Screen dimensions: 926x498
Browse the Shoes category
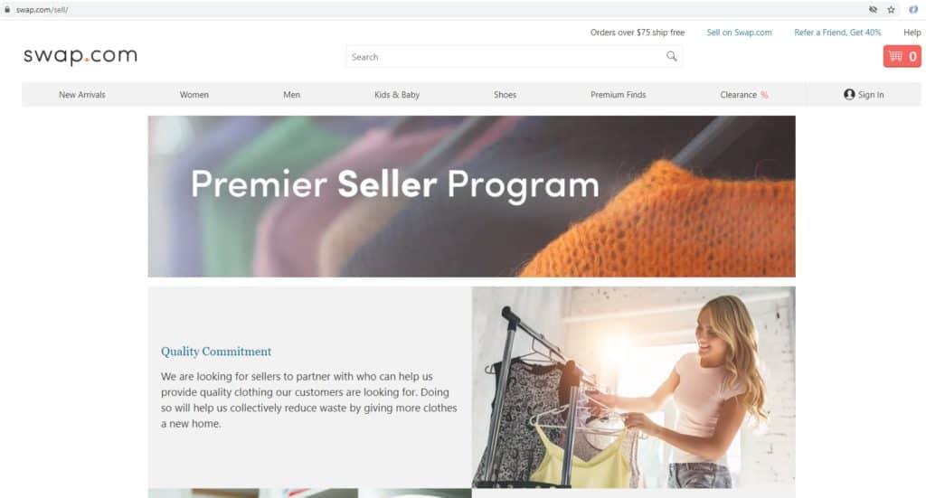point(505,94)
